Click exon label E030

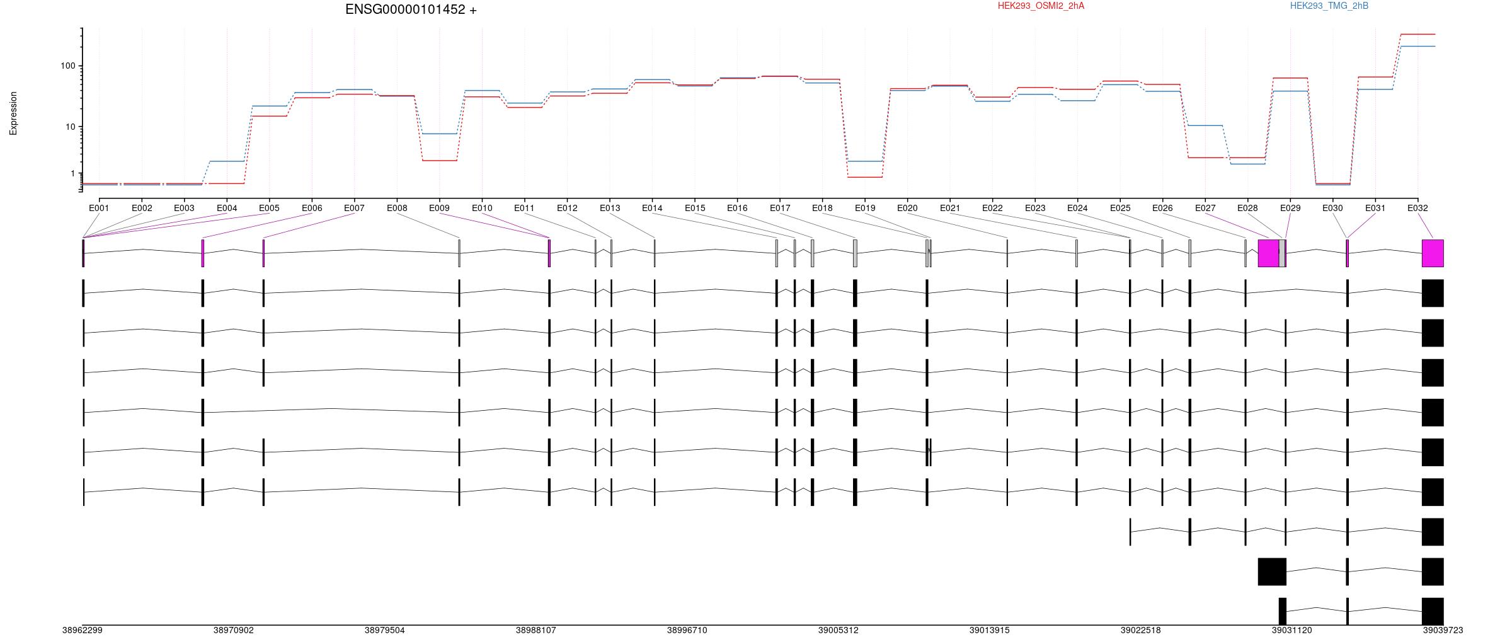pos(1332,208)
